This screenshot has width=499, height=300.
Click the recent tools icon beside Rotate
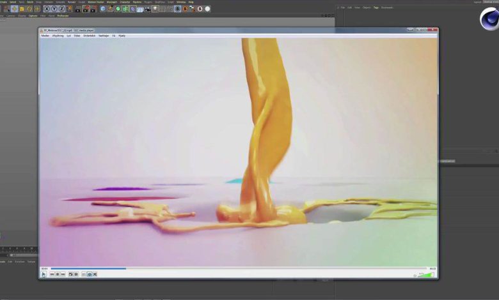(37, 9)
